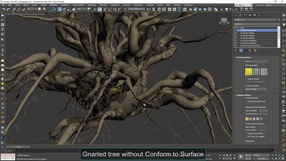286x161 pixels.
Task: Open the Motion panel tab
Action: point(250,15)
